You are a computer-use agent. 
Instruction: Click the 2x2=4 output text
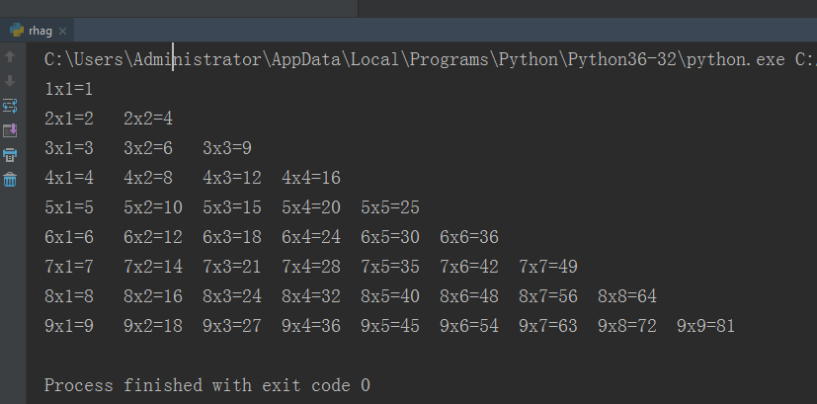(148, 119)
